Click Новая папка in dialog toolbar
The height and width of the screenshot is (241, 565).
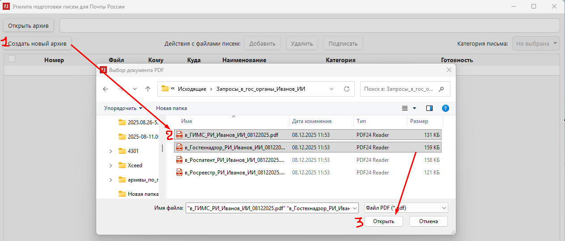point(171,108)
